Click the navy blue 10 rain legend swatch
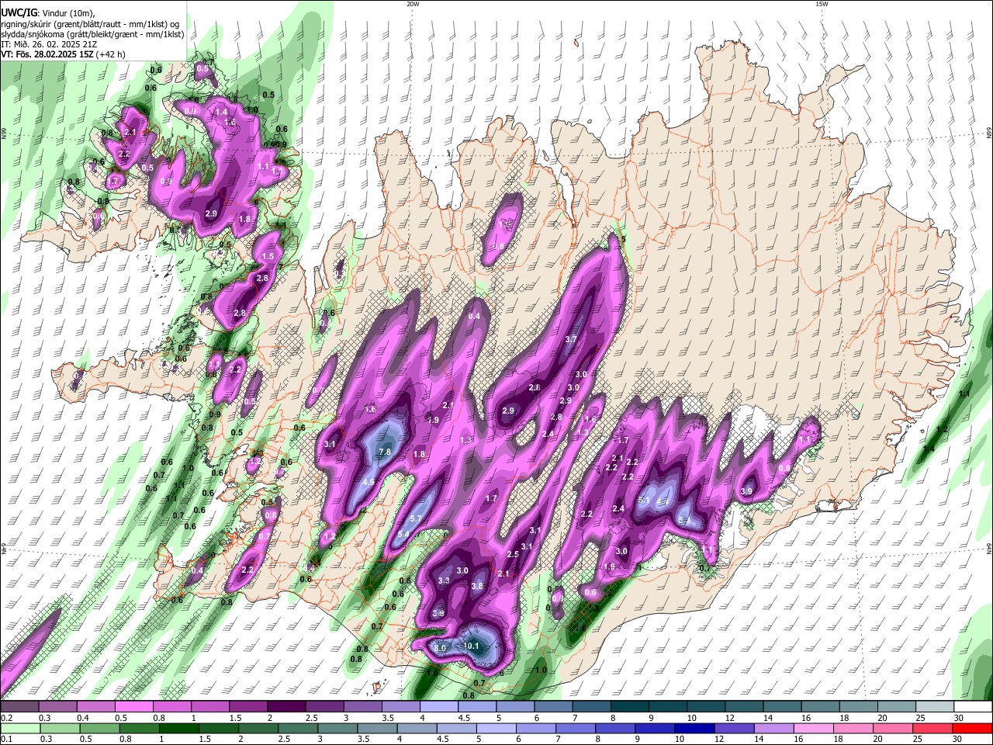 [694, 728]
